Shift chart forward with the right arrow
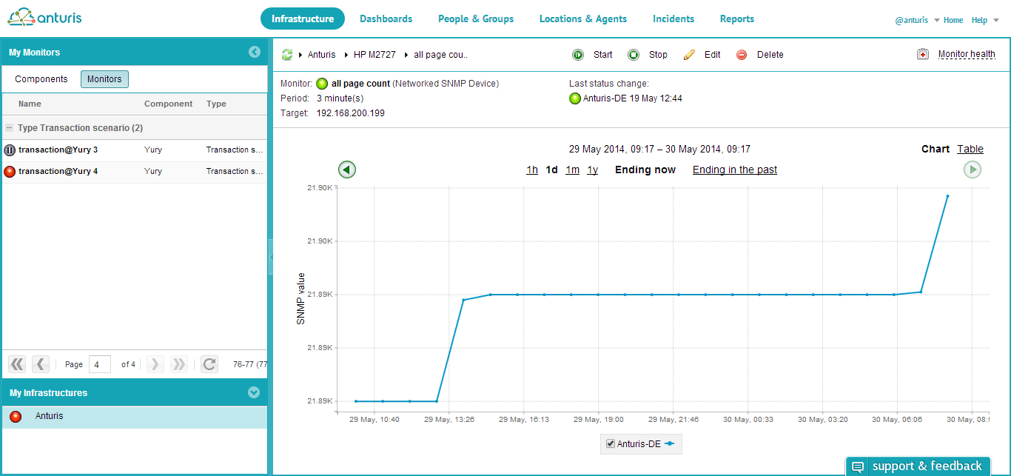Screen dimensions: 1011x476 click(973, 169)
